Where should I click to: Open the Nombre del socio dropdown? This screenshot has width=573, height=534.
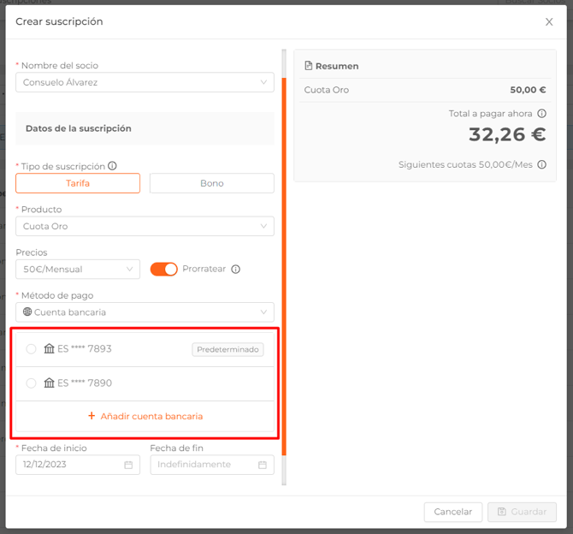tap(145, 82)
